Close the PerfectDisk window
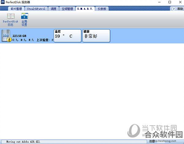This screenshot has height=144, width=184. [180, 2]
